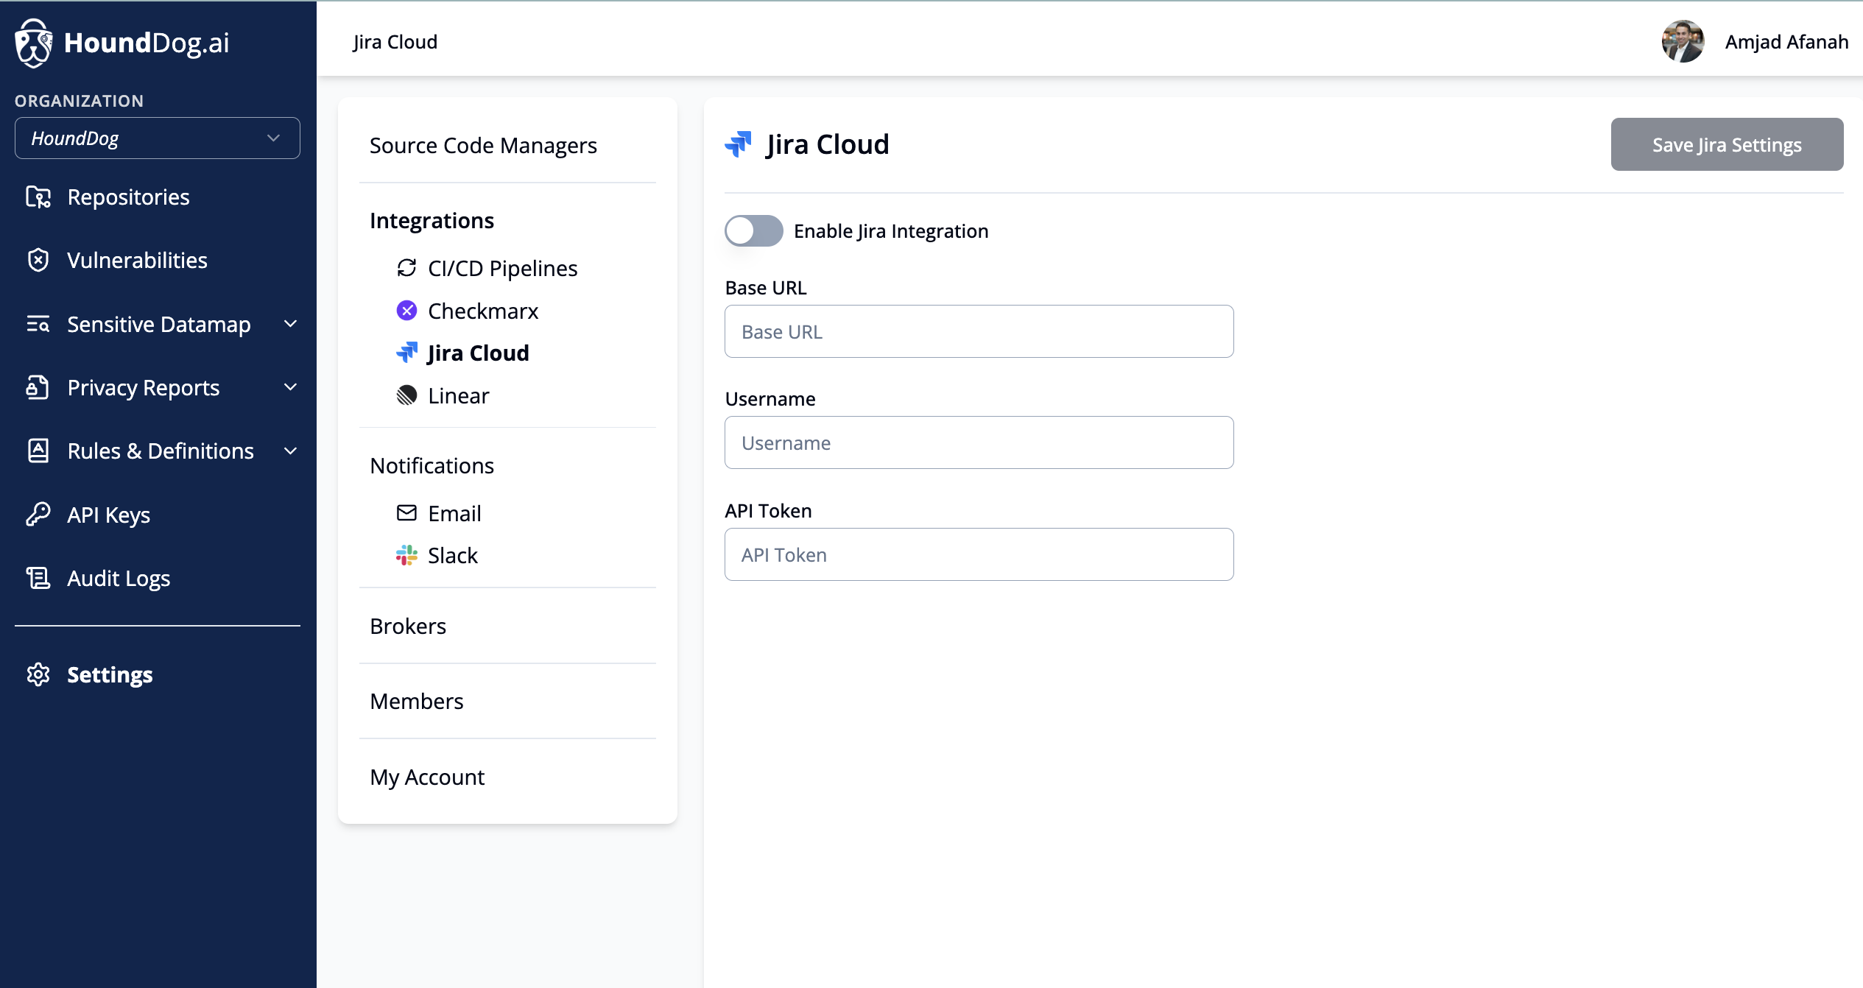Click the Linear integration icon
The image size is (1863, 988).
pos(406,395)
